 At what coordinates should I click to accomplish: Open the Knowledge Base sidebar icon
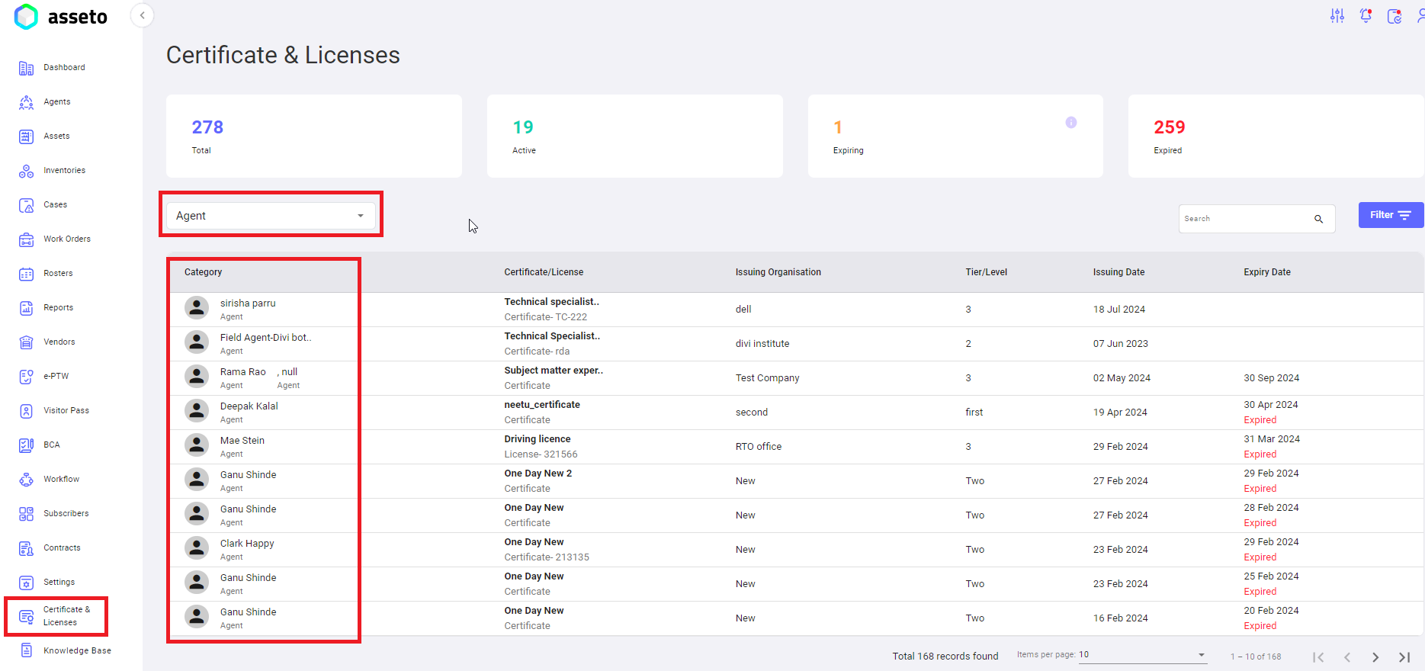pos(26,650)
